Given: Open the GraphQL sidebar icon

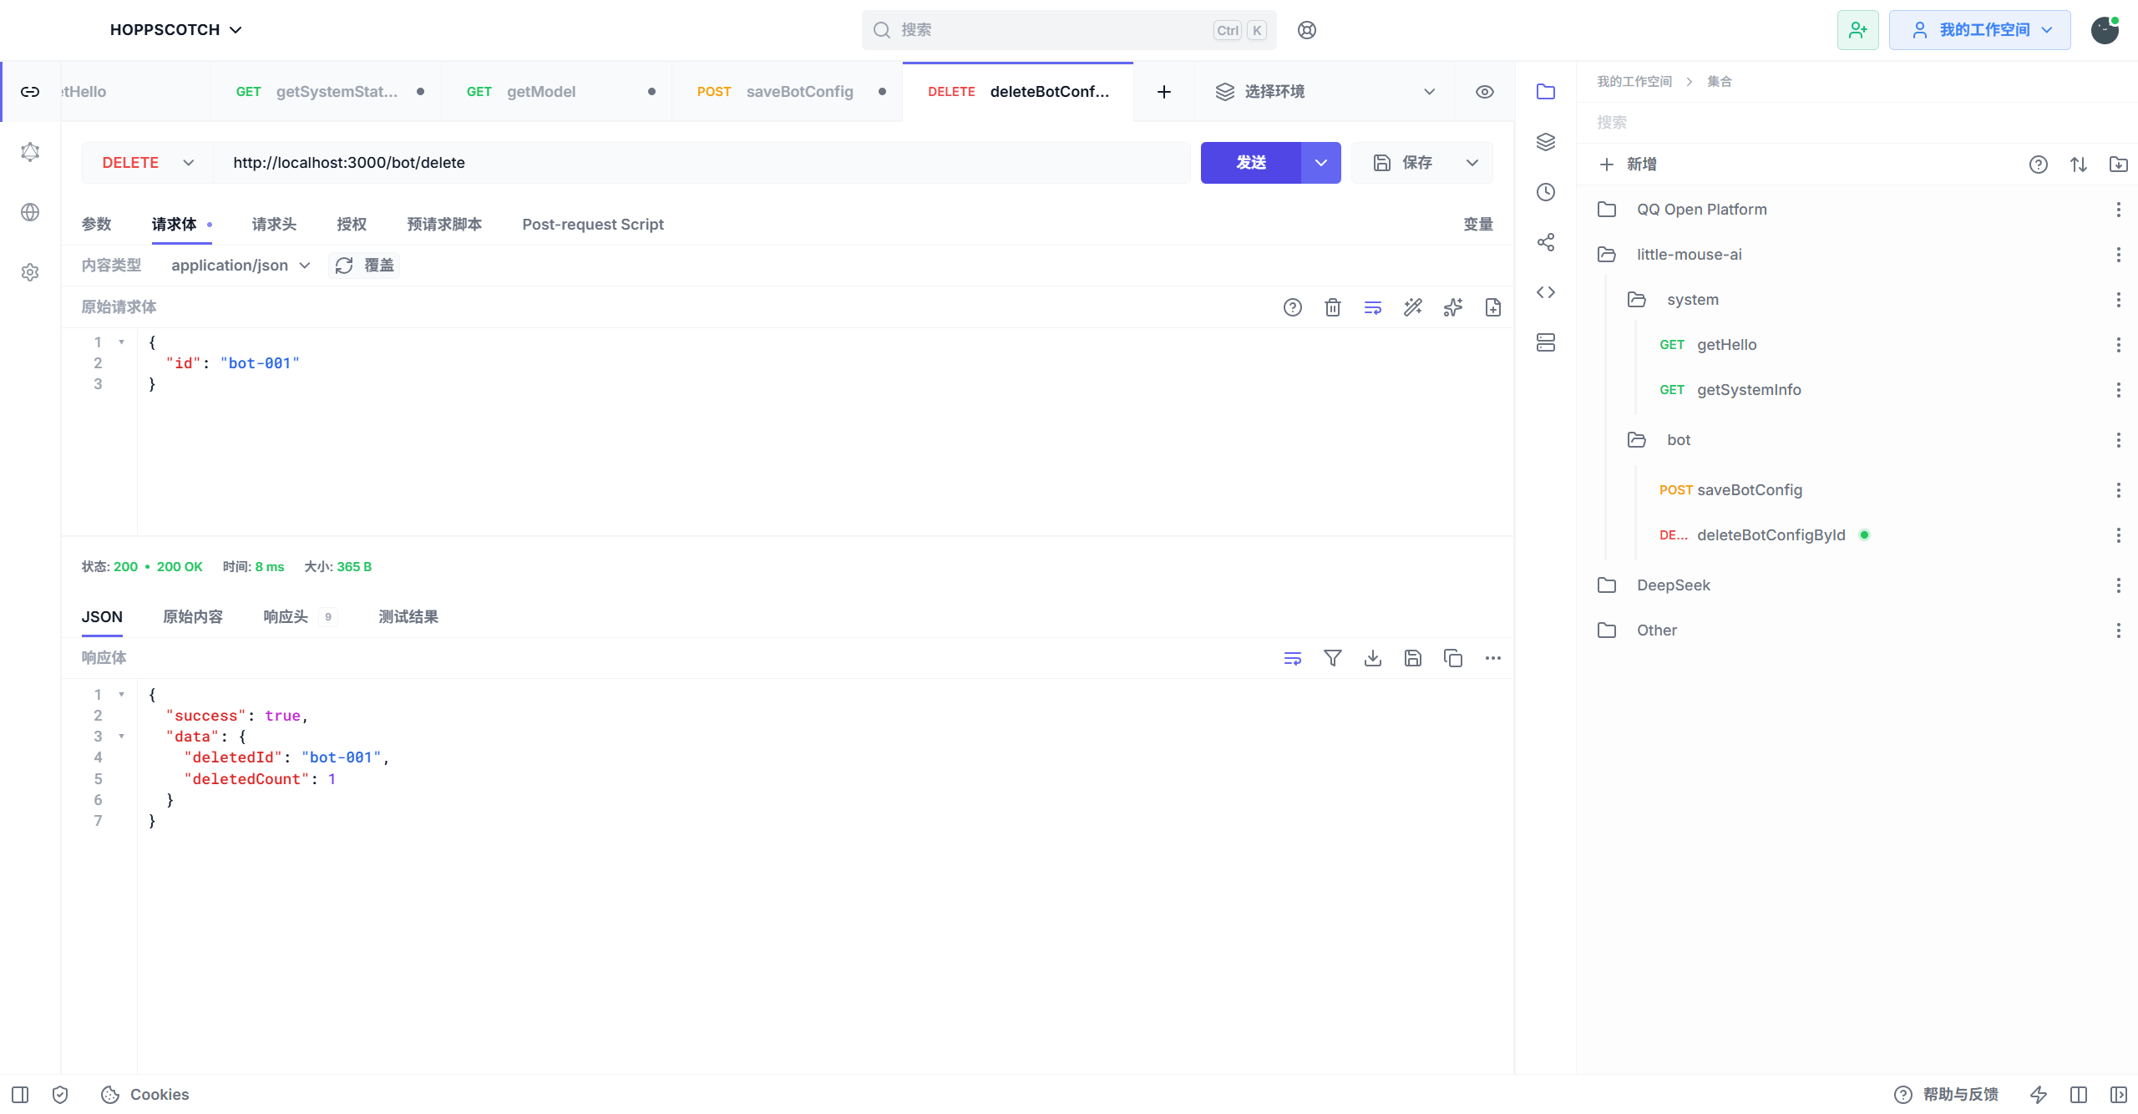Looking at the screenshot, I should 30,152.
